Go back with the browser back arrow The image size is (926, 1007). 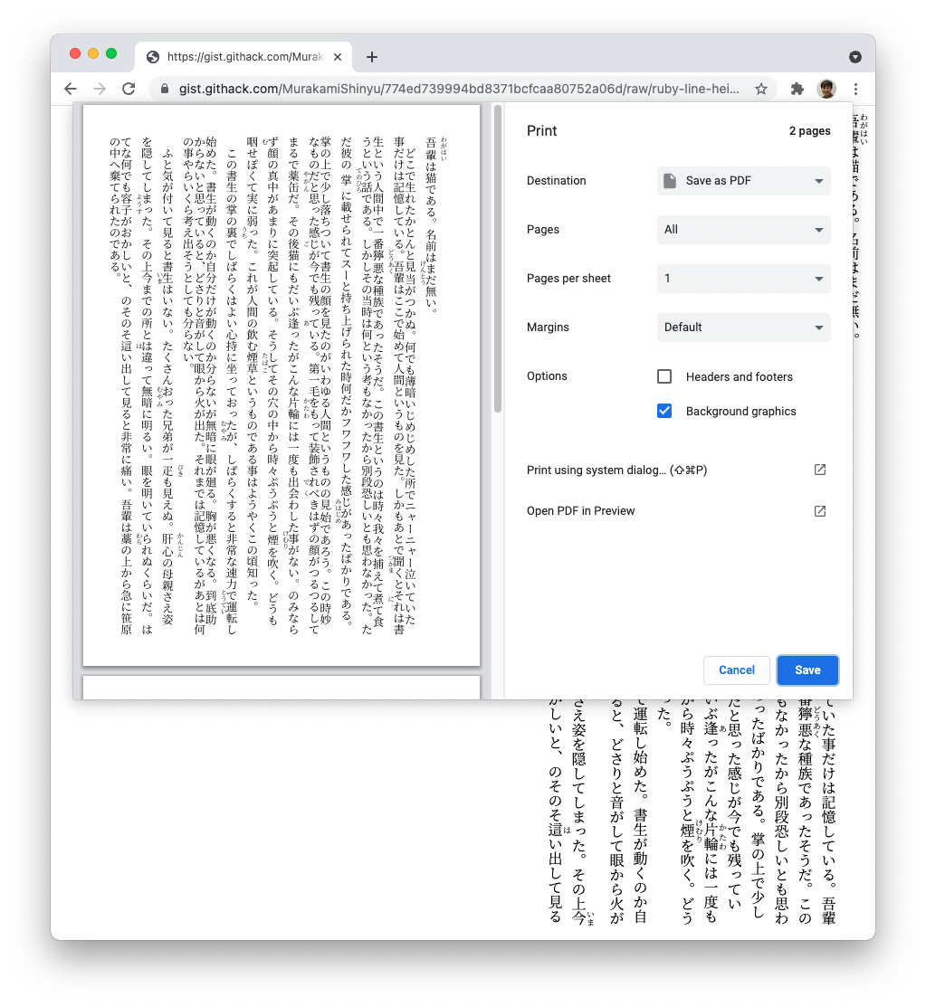click(71, 89)
